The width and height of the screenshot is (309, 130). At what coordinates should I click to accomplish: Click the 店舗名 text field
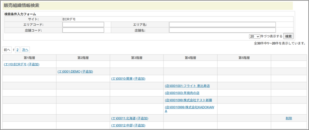tap(222, 30)
